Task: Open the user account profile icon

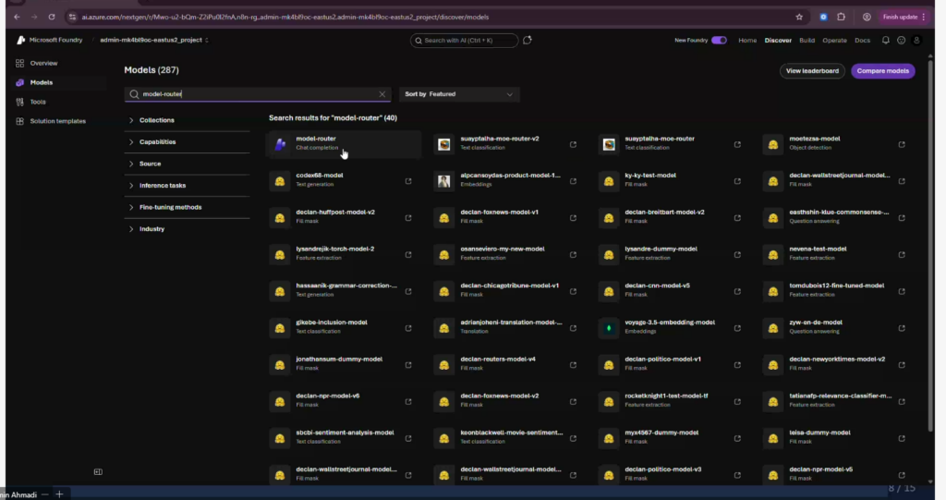Action: pos(916,41)
